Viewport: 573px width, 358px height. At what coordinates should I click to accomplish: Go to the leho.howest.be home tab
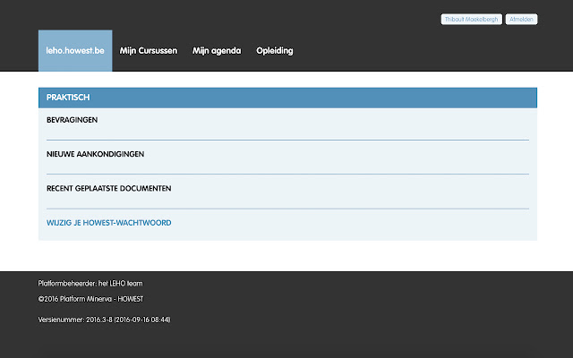[x=75, y=51]
